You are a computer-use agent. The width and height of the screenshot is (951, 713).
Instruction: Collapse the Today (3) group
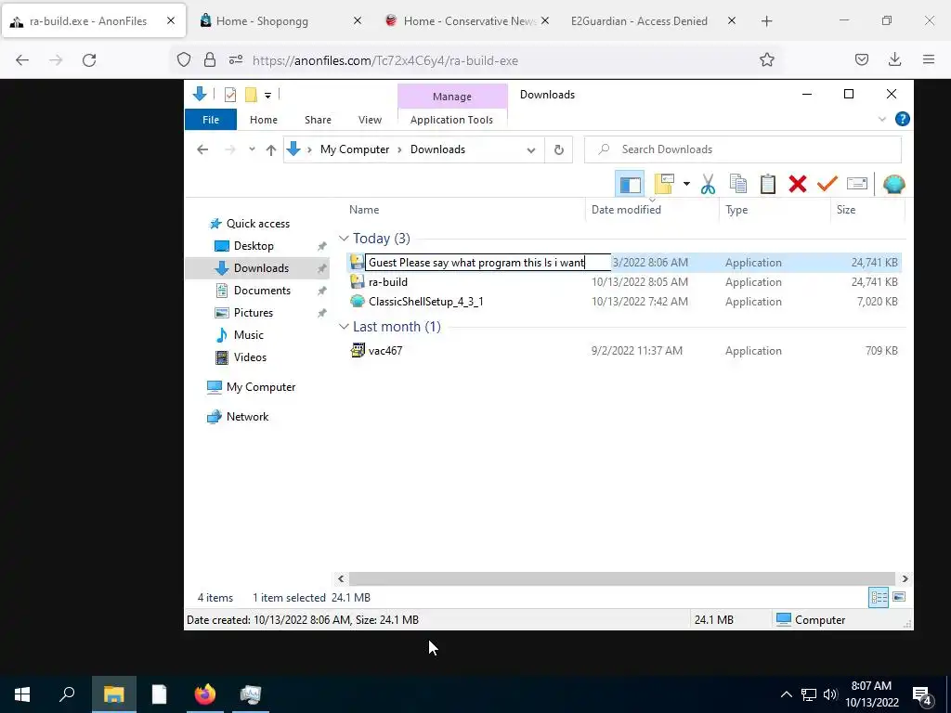click(x=344, y=239)
